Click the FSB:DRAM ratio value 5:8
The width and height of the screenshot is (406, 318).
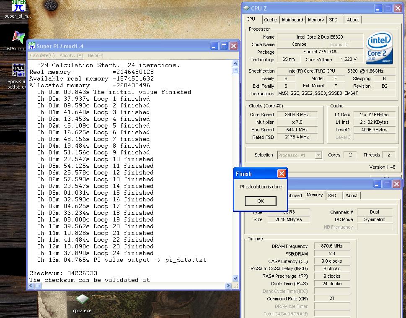coord(332,253)
